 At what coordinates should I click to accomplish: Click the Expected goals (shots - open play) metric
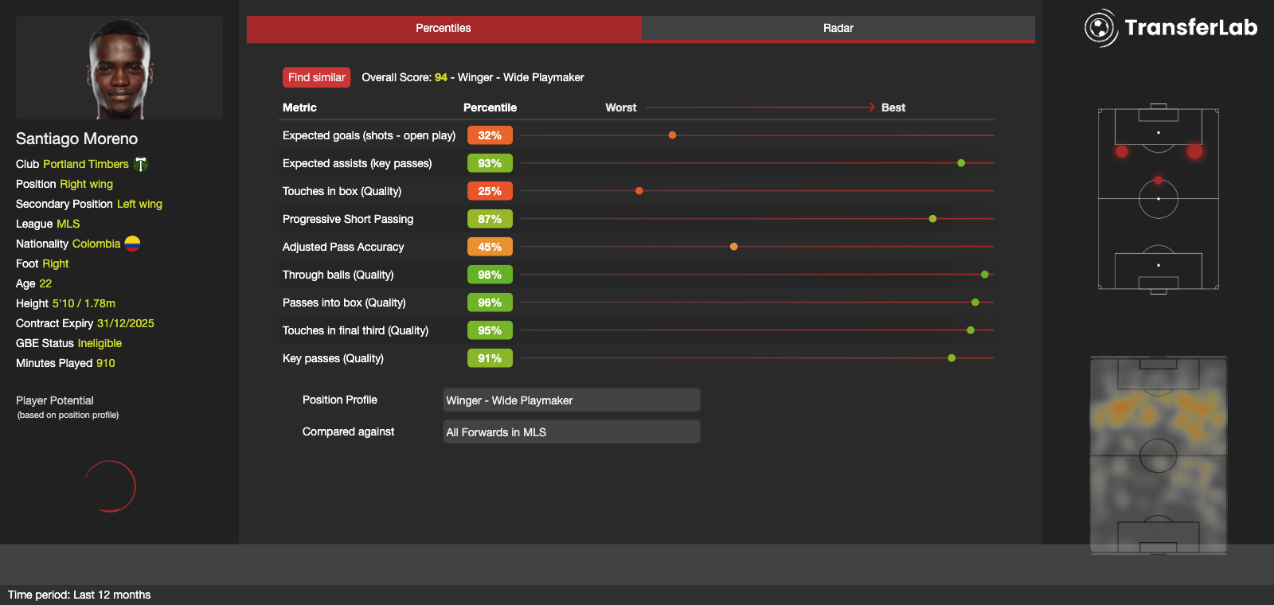[x=369, y=135]
